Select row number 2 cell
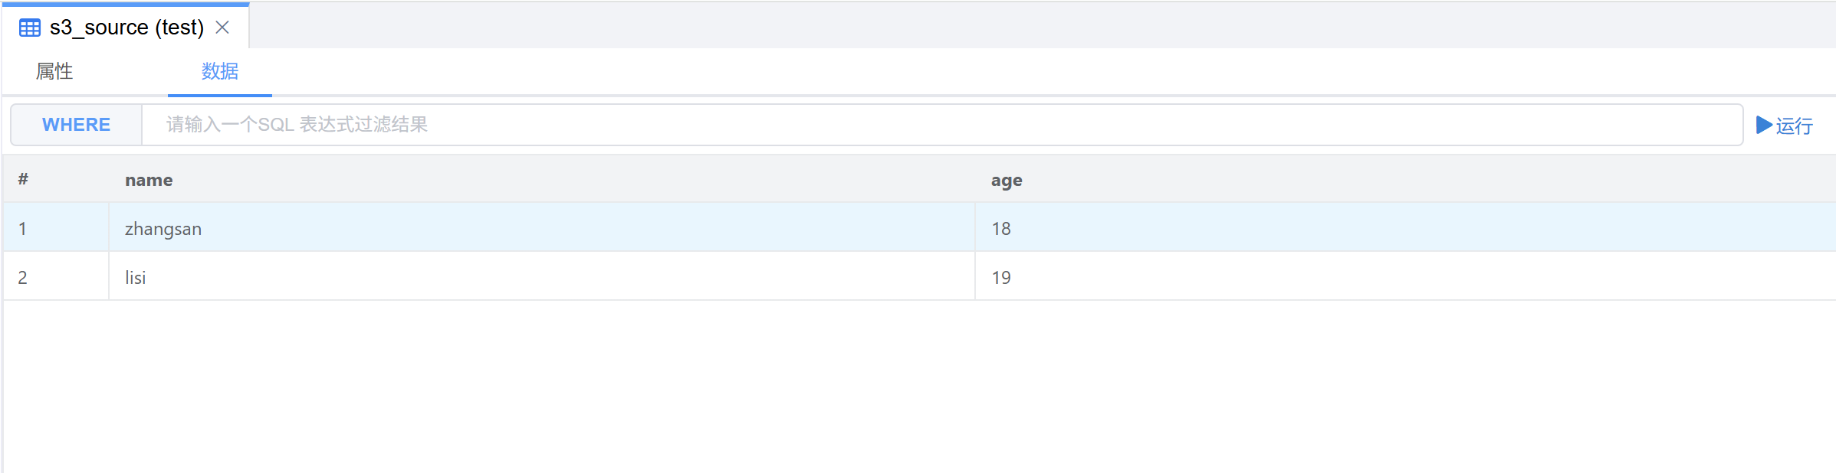Screen dimensions: 1836x473 click(23, 277)
